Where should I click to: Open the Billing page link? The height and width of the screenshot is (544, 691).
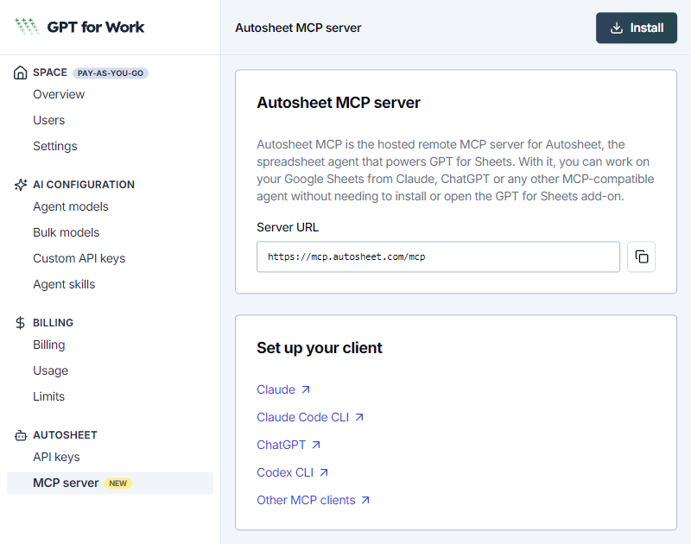click(49, 345)
